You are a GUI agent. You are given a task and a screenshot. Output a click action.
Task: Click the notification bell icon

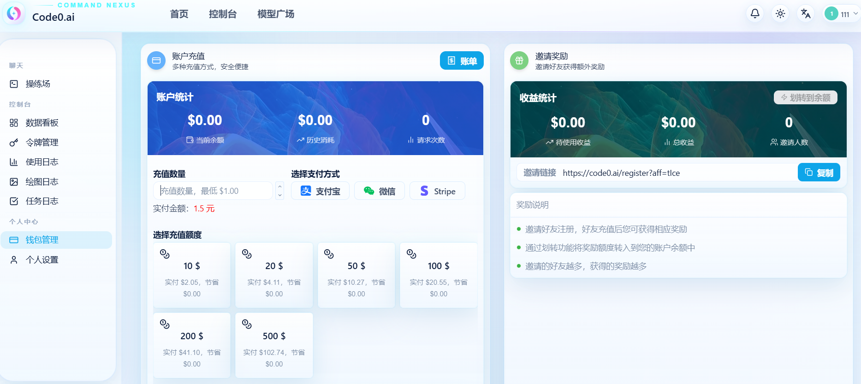click(755, 13)
